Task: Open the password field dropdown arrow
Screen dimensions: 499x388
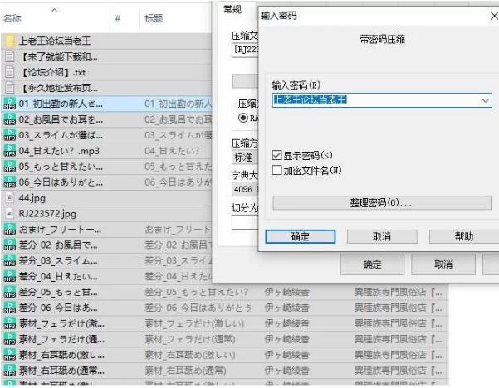Action: coord(485,101)
